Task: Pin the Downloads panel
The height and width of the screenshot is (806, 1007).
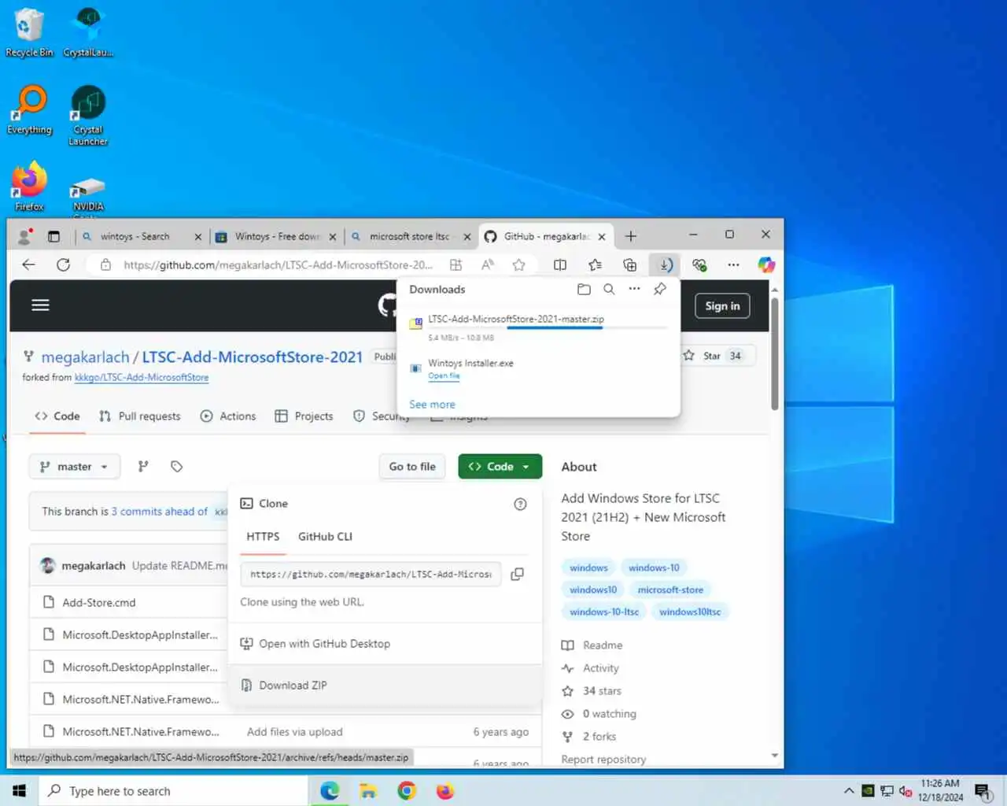Action: tap(660, 290)
